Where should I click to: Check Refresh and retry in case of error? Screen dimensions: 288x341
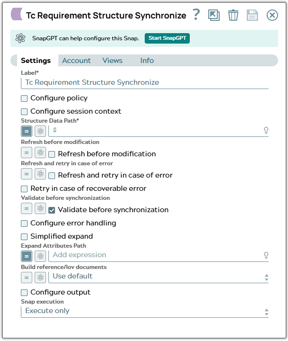click(x=52, y=176)
